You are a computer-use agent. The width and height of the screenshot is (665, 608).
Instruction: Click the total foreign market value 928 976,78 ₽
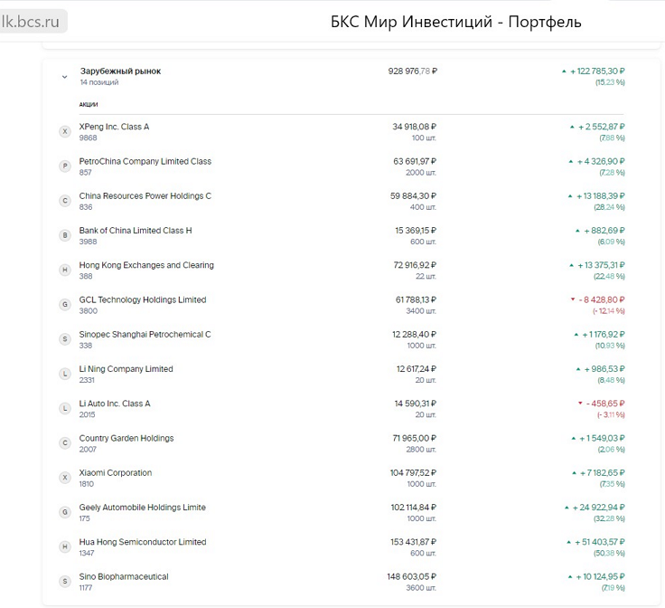pyautogui.click(x=412, y=71)
